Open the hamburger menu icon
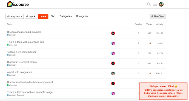Image resolution: width=189 pixels, height=101 pixels. coord(155,4)
